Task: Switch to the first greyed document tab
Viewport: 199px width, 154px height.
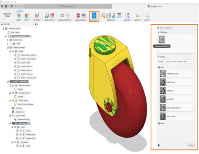Action: pos(68,6)
